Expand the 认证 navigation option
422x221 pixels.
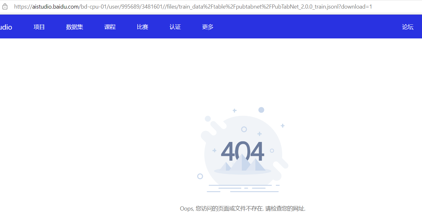click(175, 27)
